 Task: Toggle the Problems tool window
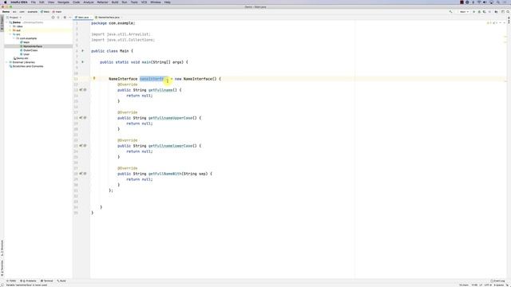pyautogui.click(x=29, y=281)
